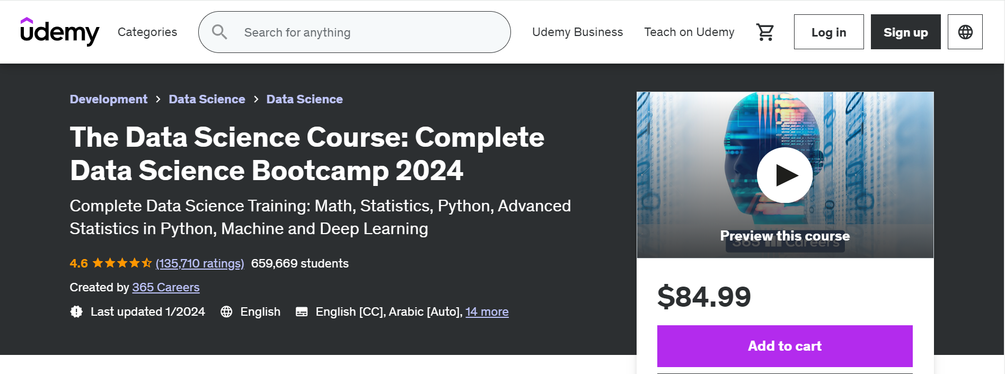Click Udemy Business in the navigation

(577, 32)
